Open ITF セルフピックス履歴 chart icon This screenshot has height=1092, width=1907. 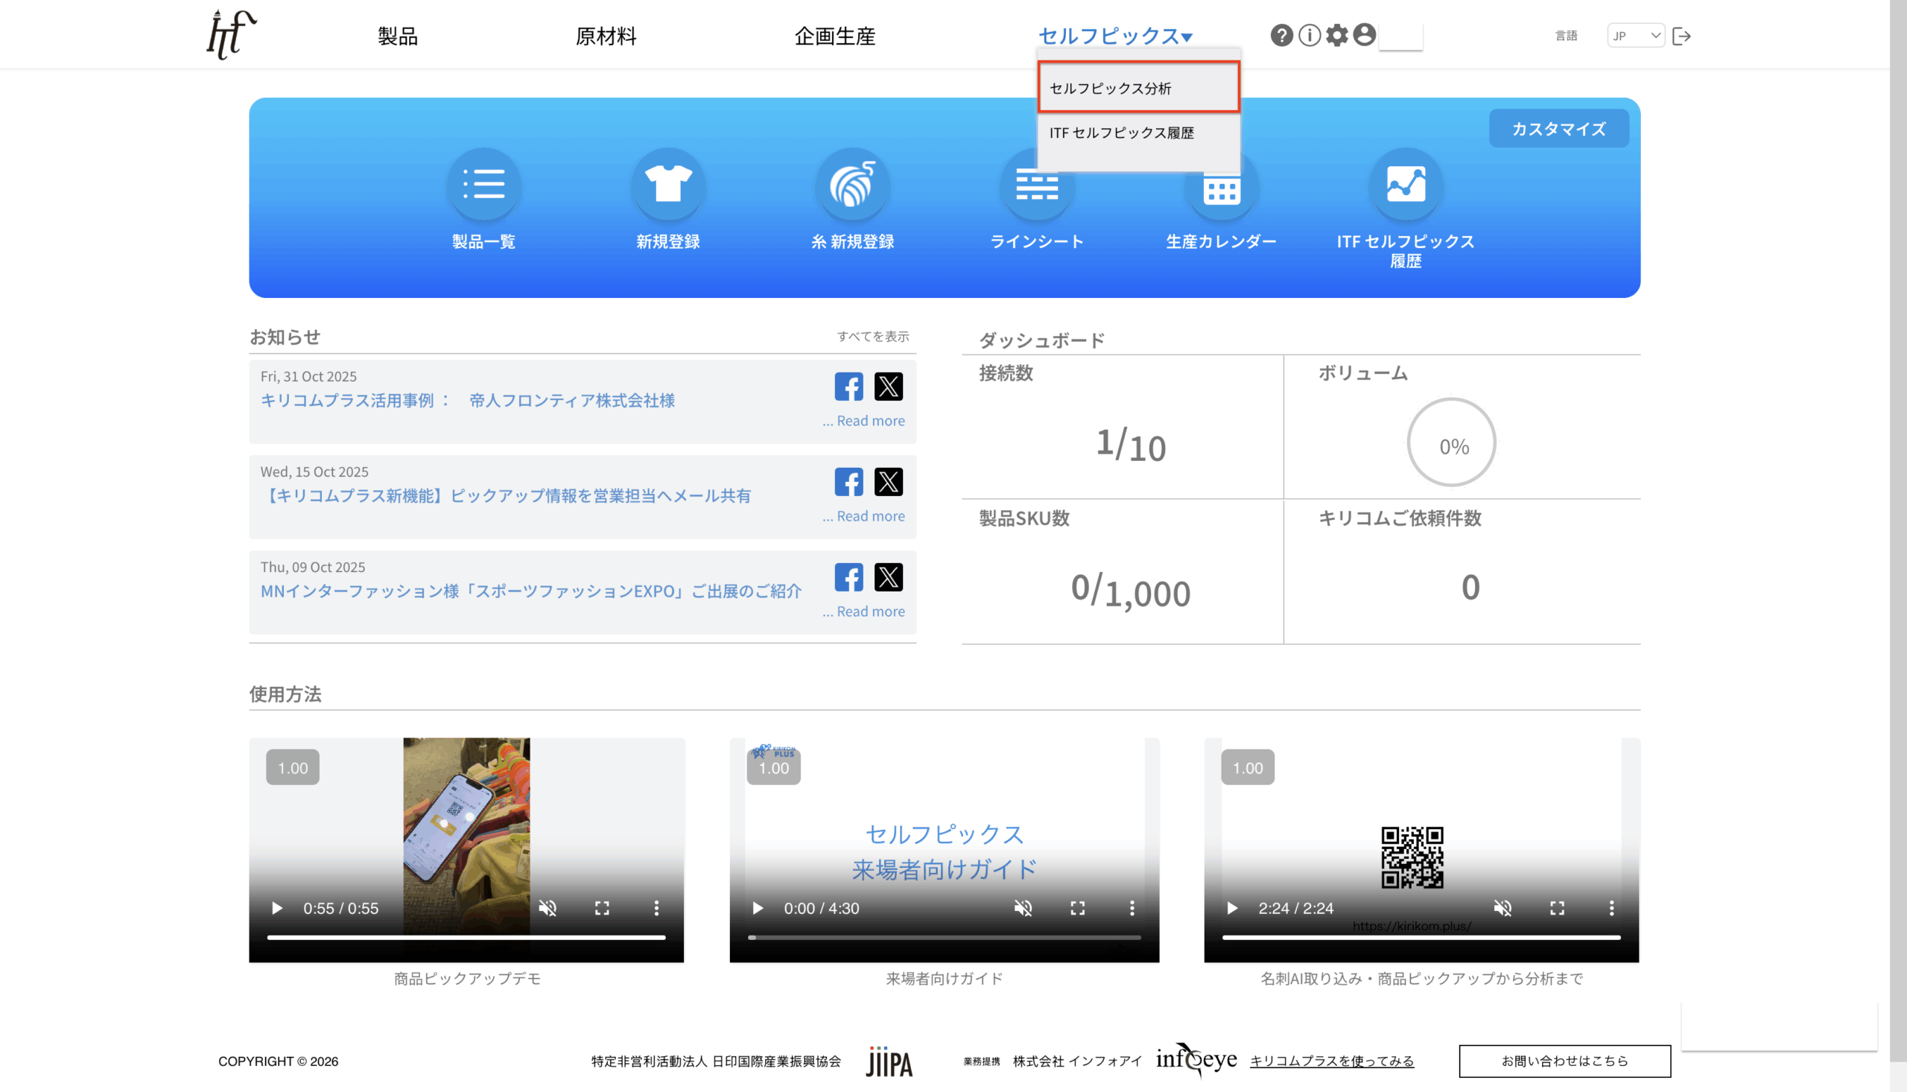pos(1406,185)
